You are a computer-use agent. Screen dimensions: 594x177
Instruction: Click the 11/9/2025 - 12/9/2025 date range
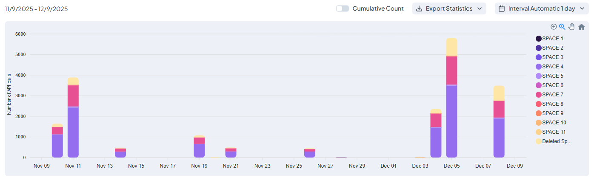coord(36,8)
